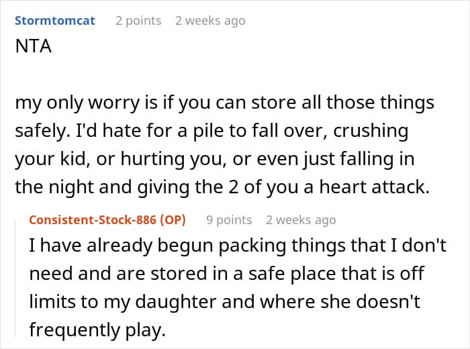Click the line 'I have already begun packing'
Viewport: 470px width, 349px height.
(x=238, y=246)
